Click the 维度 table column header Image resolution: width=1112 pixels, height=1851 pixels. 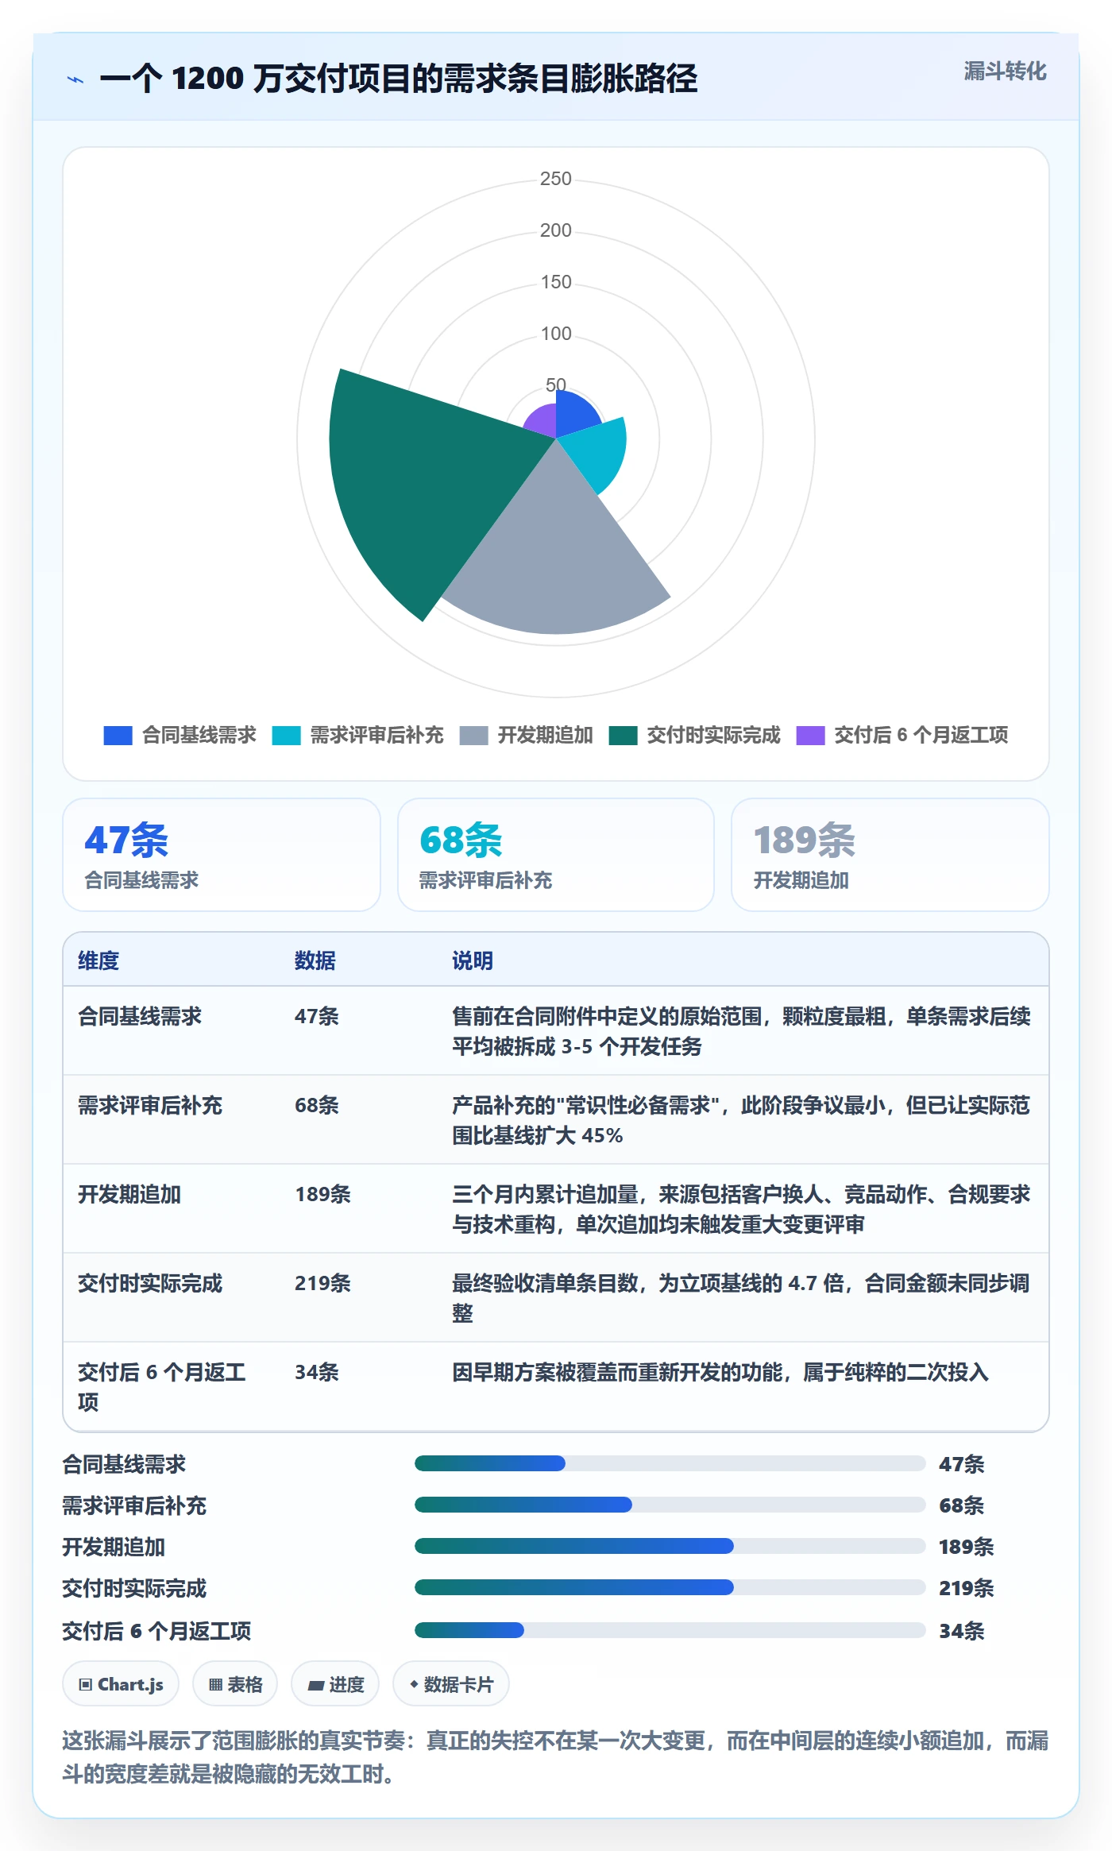(x=98, y=960)
